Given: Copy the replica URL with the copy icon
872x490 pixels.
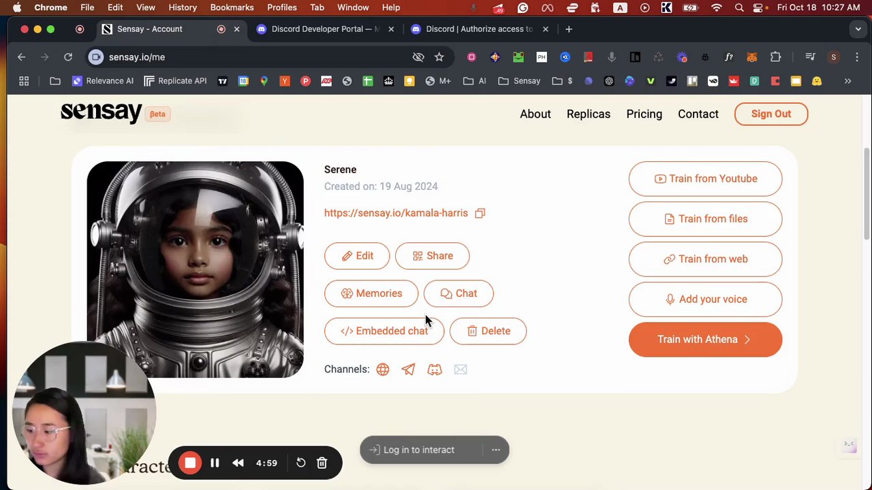Looking at the screenshot, I should click(480, 213).
